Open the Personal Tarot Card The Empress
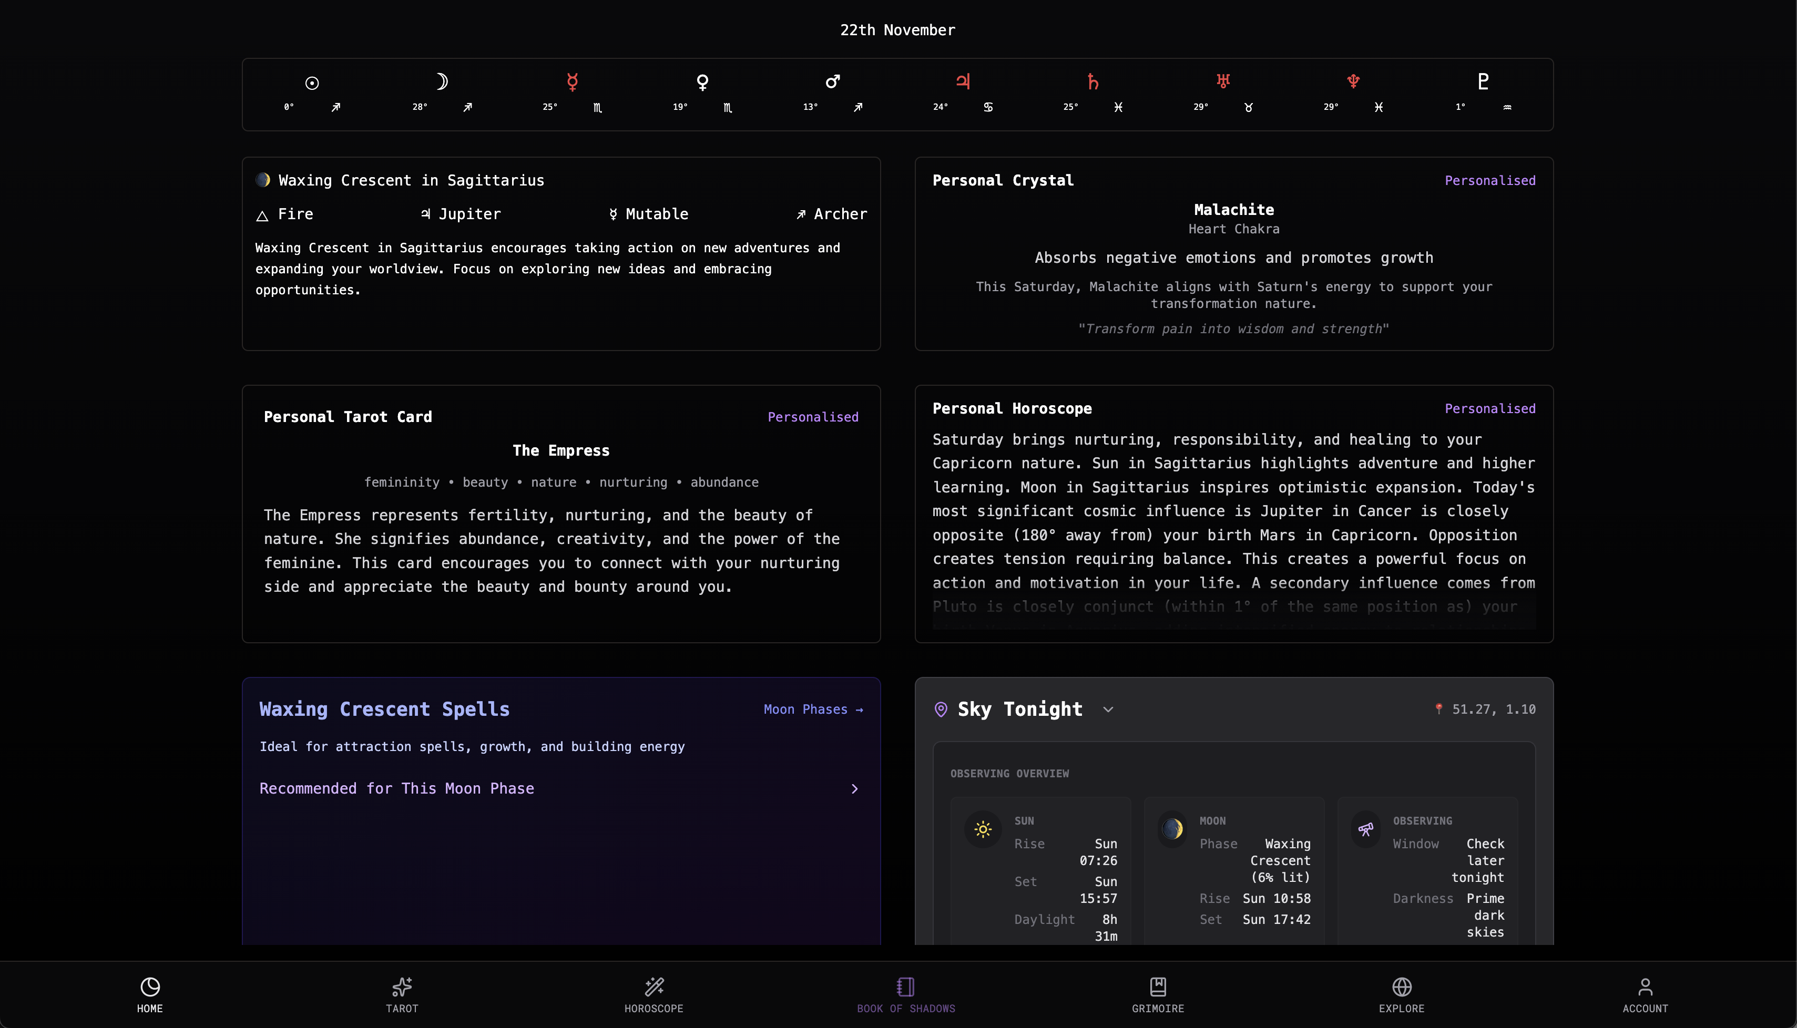The image size is (1797, 1028). pos(560,450)
